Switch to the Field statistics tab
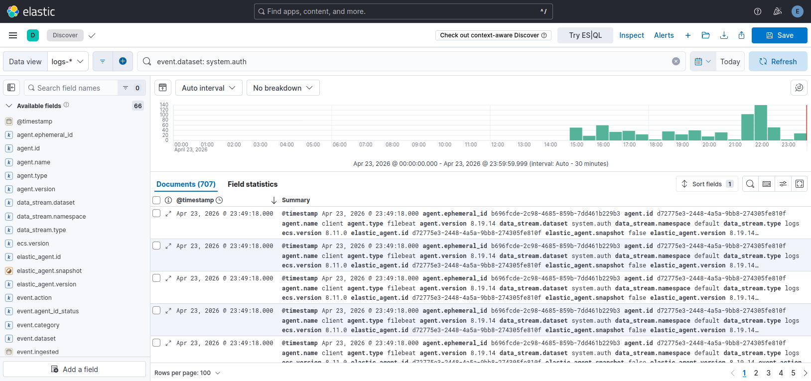 tap(253, 184)
